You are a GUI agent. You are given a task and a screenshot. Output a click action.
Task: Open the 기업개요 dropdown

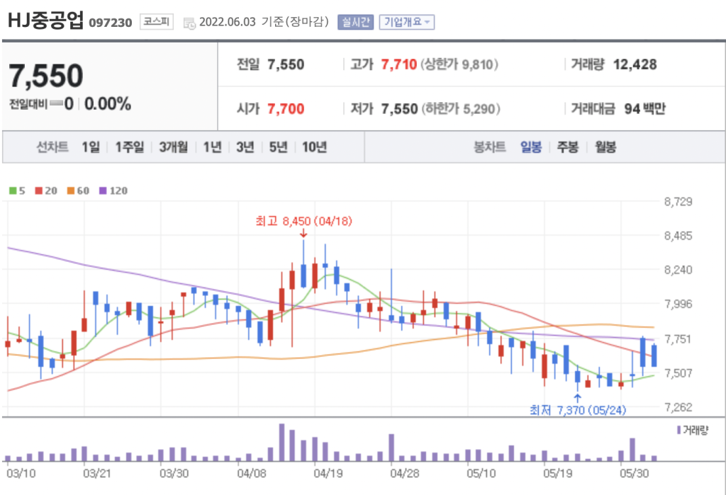point(406,22)
